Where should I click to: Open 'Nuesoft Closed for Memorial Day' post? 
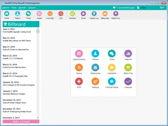(16, 50)
